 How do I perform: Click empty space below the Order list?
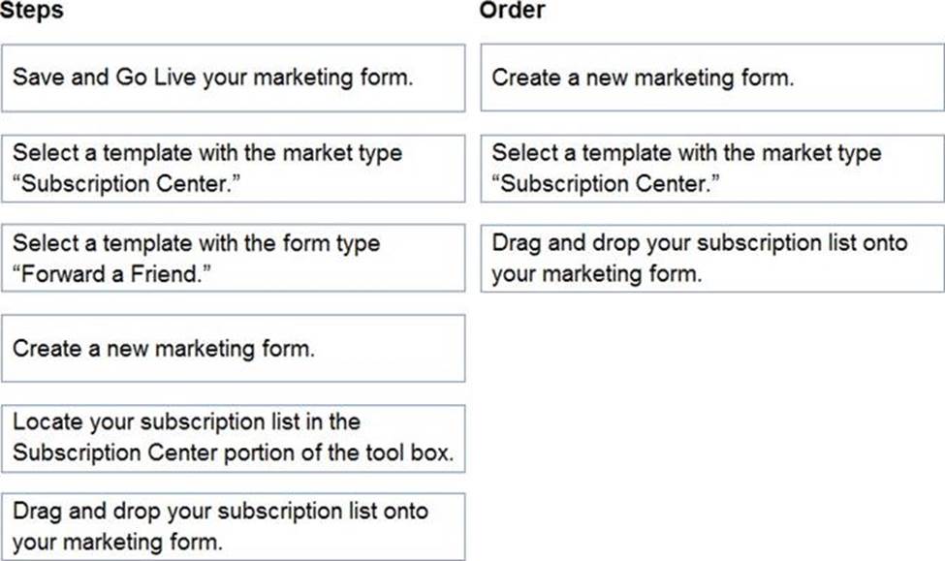[711, 417]
